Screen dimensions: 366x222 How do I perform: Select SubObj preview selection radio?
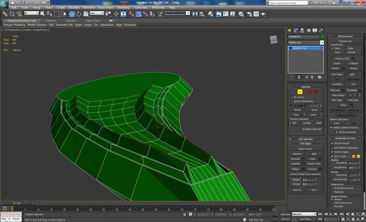301,123
